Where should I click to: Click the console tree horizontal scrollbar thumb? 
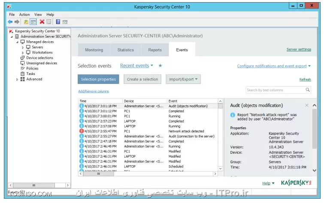click(x=34, y=185)
